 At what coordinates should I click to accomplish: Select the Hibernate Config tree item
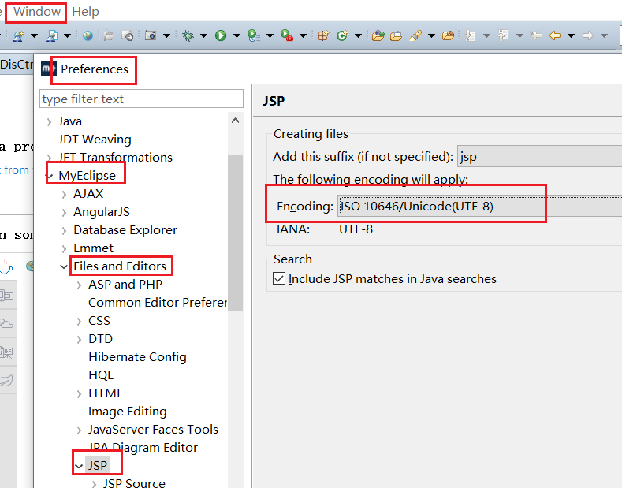[137, 357]
